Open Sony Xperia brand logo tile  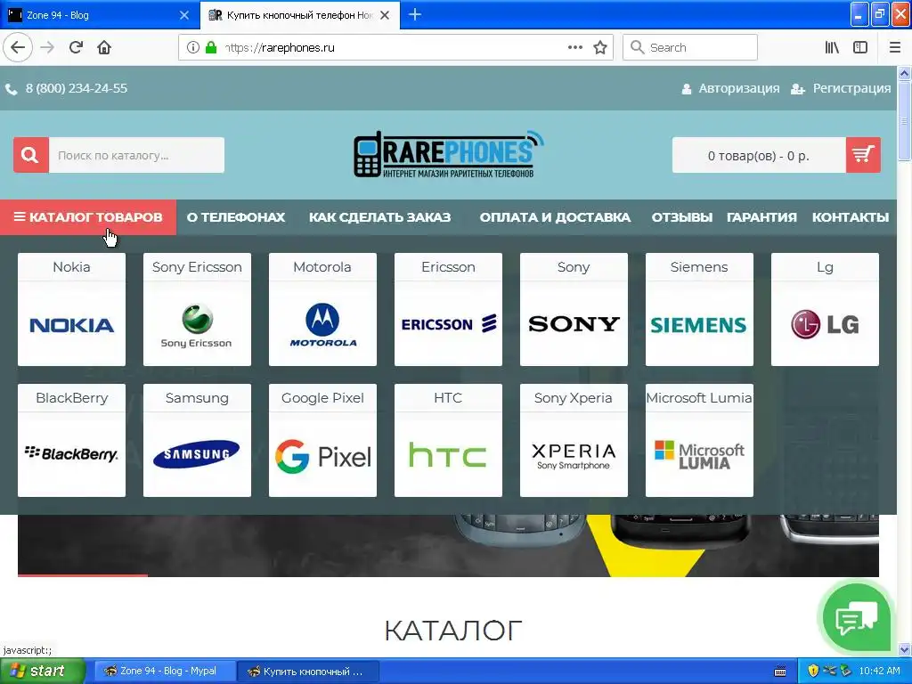574,455
